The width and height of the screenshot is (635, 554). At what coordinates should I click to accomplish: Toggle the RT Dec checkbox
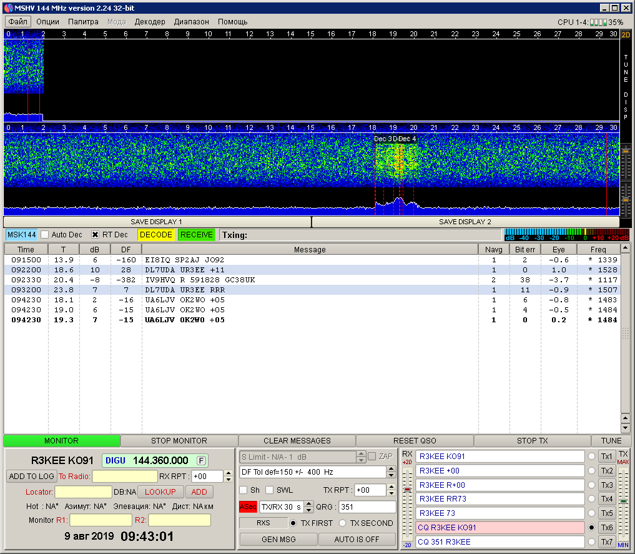(96, 235)
